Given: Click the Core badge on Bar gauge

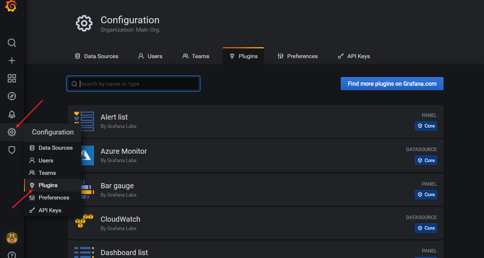Looking at the screenshot, I should pos(426,194).
